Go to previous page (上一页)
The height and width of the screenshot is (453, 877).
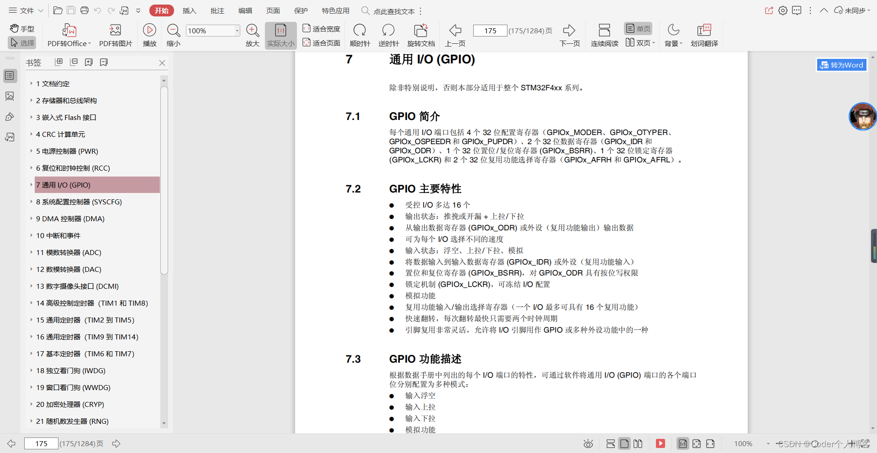point(455,36)
